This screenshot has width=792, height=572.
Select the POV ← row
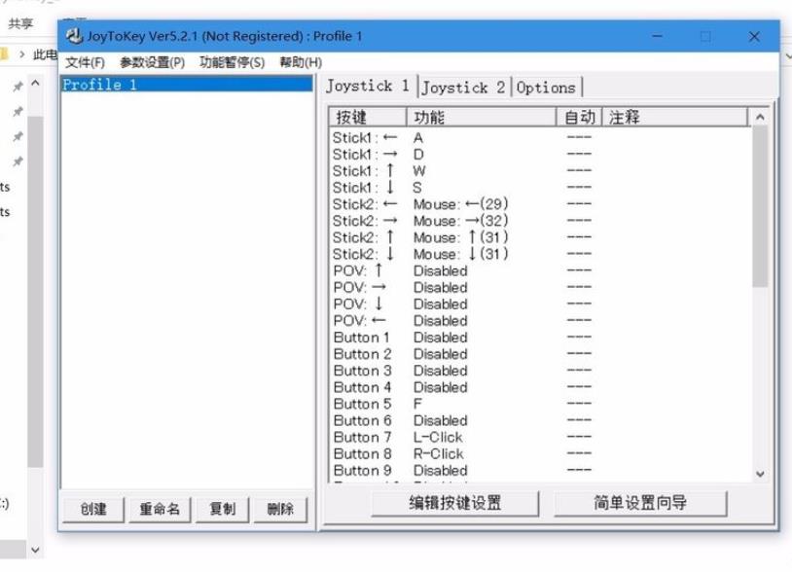pyautogui.click(x=539, y=321)
